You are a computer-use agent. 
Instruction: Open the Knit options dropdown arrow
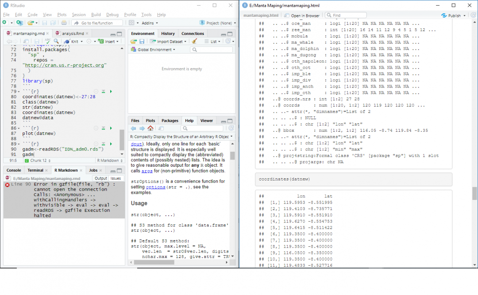click(82, 42)
